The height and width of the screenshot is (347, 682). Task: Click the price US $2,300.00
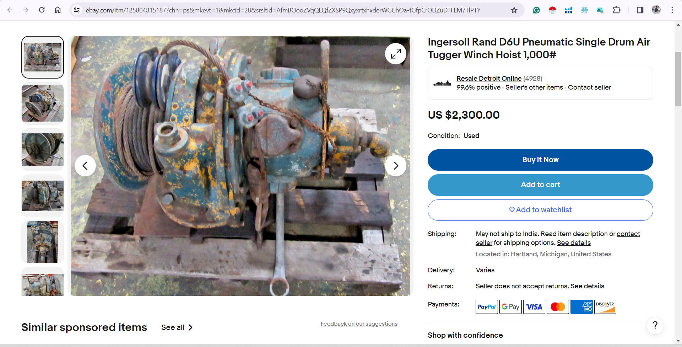464,115
